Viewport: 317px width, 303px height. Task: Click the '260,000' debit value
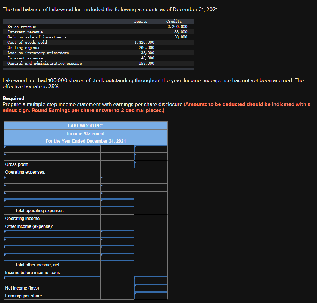(146, 47)
